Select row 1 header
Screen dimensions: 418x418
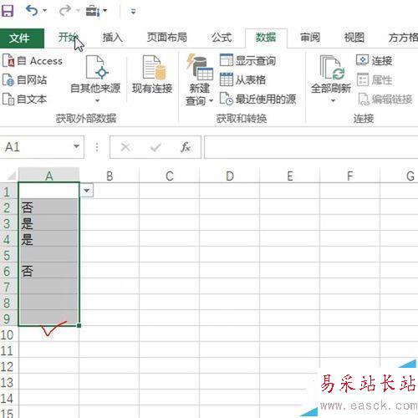pos(9,191)
